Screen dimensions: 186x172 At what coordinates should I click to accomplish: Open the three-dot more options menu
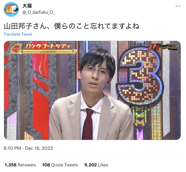178,6
